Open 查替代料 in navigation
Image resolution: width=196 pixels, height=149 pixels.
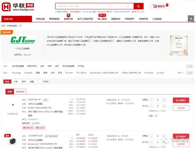pos(68,19)
